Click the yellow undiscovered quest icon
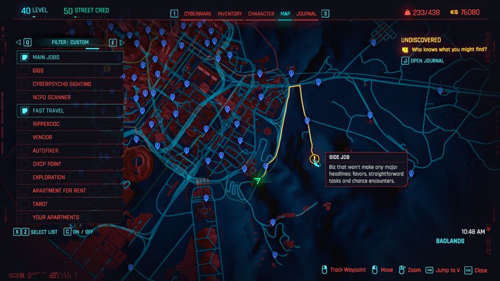Image resolution: width=500 pixels, height=281 pixels. (405, 50)
